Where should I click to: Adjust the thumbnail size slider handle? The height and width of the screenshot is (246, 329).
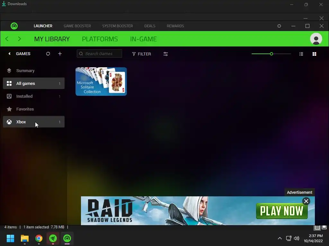click(271, 54)
